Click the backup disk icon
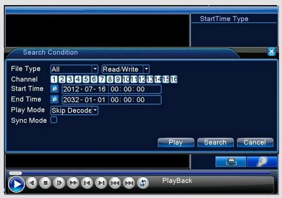Viewport: 282px width, 198px height. [231, 162]
